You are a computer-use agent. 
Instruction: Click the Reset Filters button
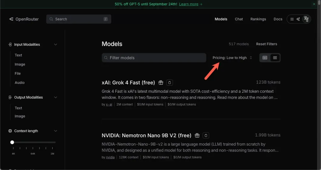[x=267, y=44]
